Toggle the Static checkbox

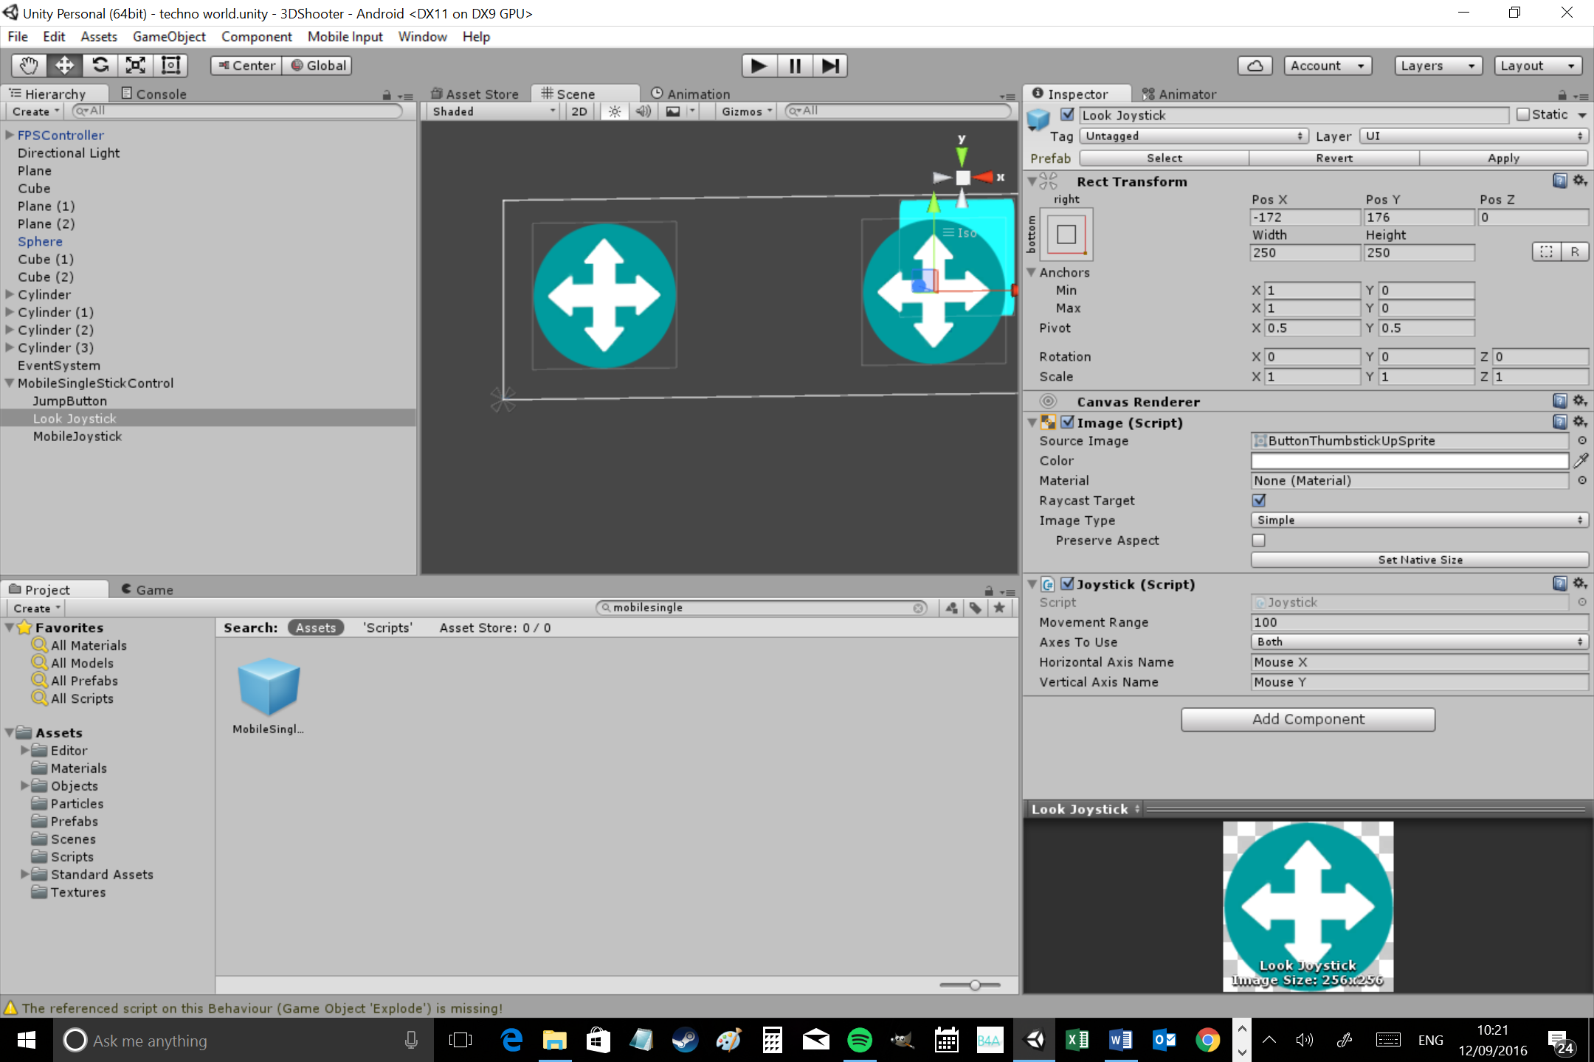pos(1523,115)
